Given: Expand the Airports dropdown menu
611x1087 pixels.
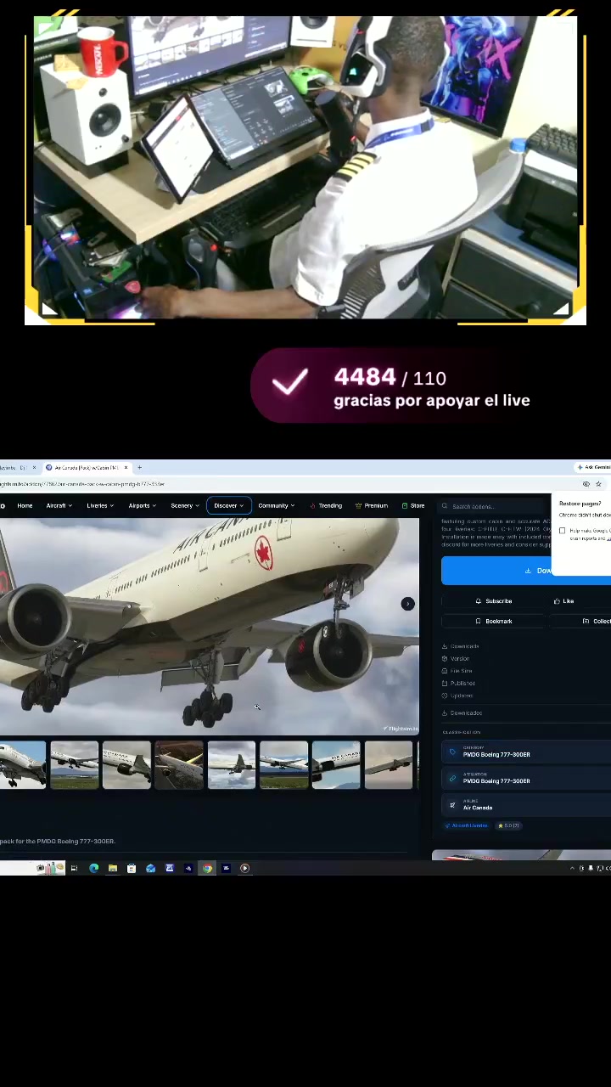Looking at the screenshot, I should (x=142, y=506).
